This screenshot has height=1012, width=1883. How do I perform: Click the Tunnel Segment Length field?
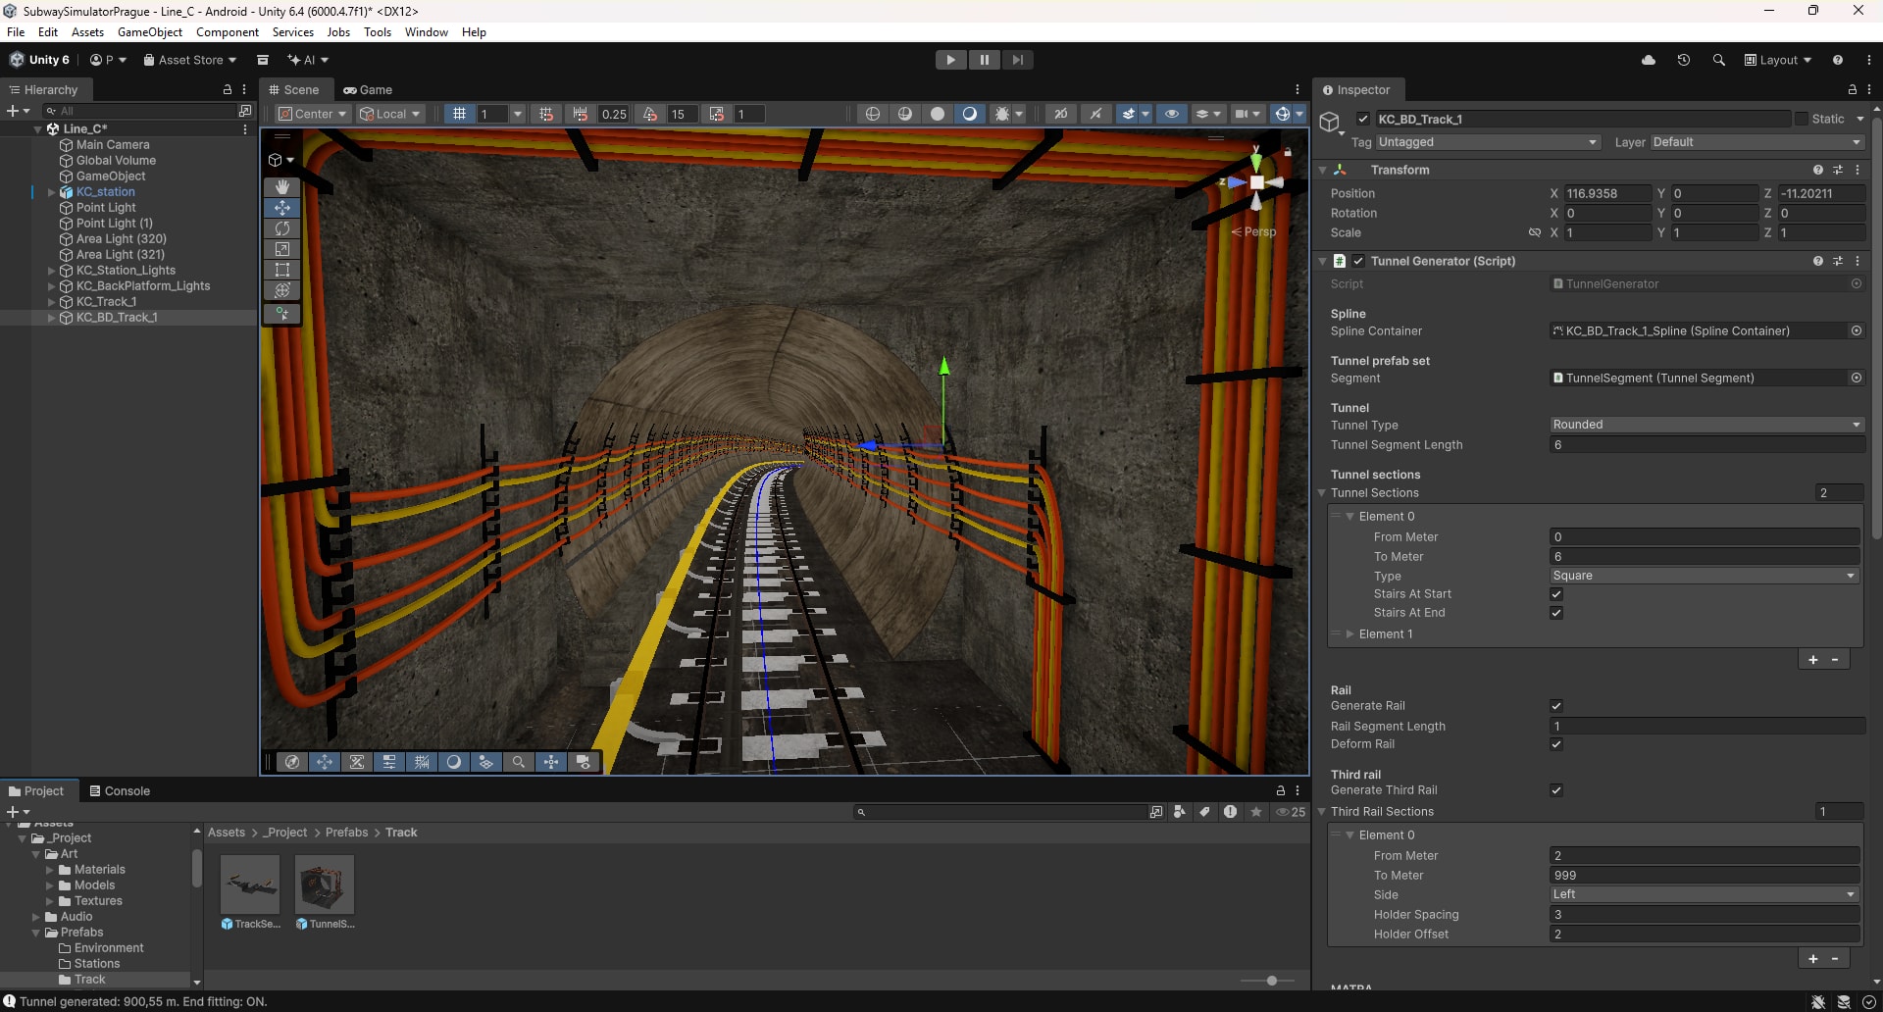pyautogui.click(x=1706, y=445)
